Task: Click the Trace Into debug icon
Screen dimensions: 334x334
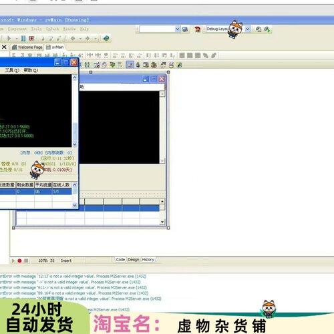Action: [43, 39]
